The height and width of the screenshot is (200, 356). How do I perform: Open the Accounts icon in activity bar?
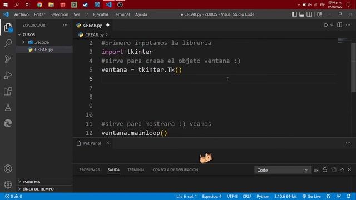(x=8, y=169)
